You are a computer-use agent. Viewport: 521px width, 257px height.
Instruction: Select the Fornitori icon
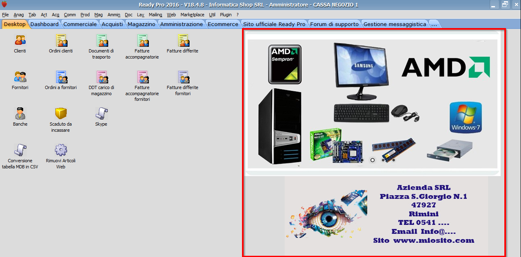point(20,77)
